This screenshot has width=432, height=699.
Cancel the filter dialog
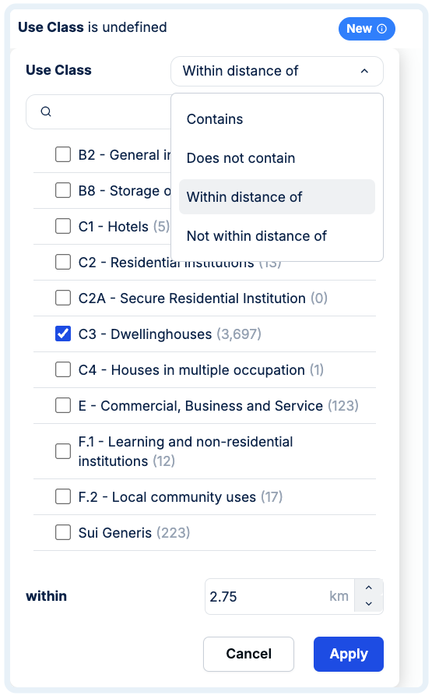[x=248, y=654]
